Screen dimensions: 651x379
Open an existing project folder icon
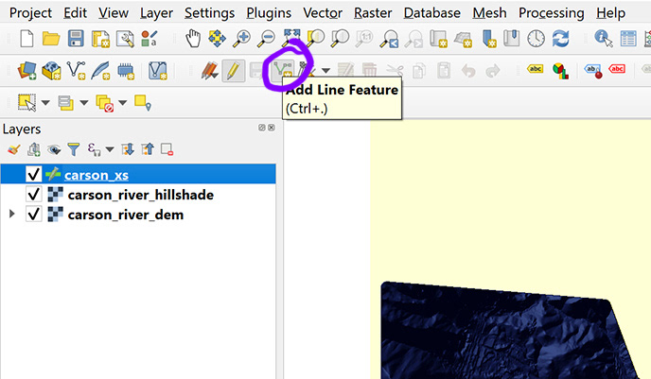51,39
